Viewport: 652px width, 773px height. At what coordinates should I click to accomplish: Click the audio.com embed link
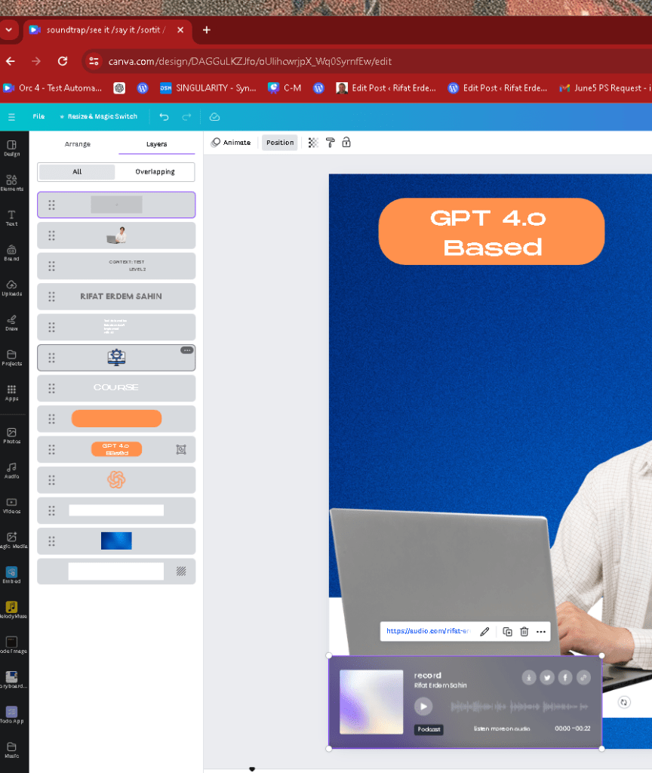point(427,631)
